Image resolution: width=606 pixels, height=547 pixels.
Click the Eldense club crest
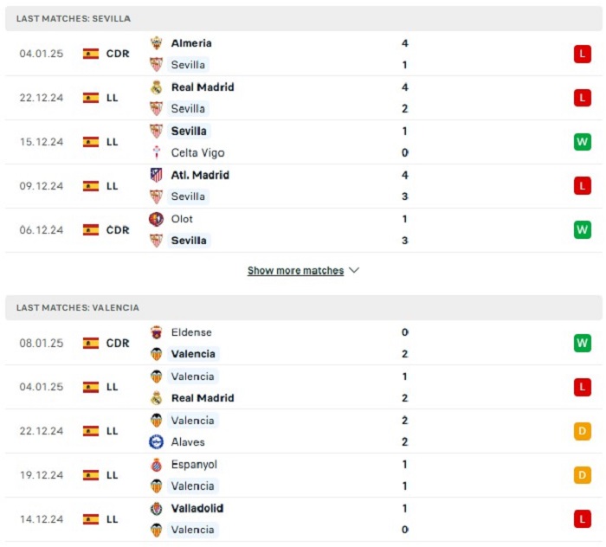tap(156, 332)
